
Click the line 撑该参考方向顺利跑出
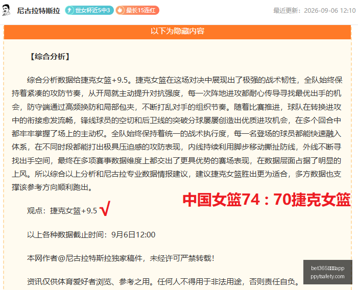(52, 187)
